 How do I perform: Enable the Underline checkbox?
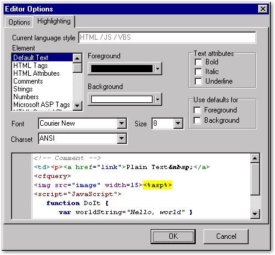[x=198, y=81]
